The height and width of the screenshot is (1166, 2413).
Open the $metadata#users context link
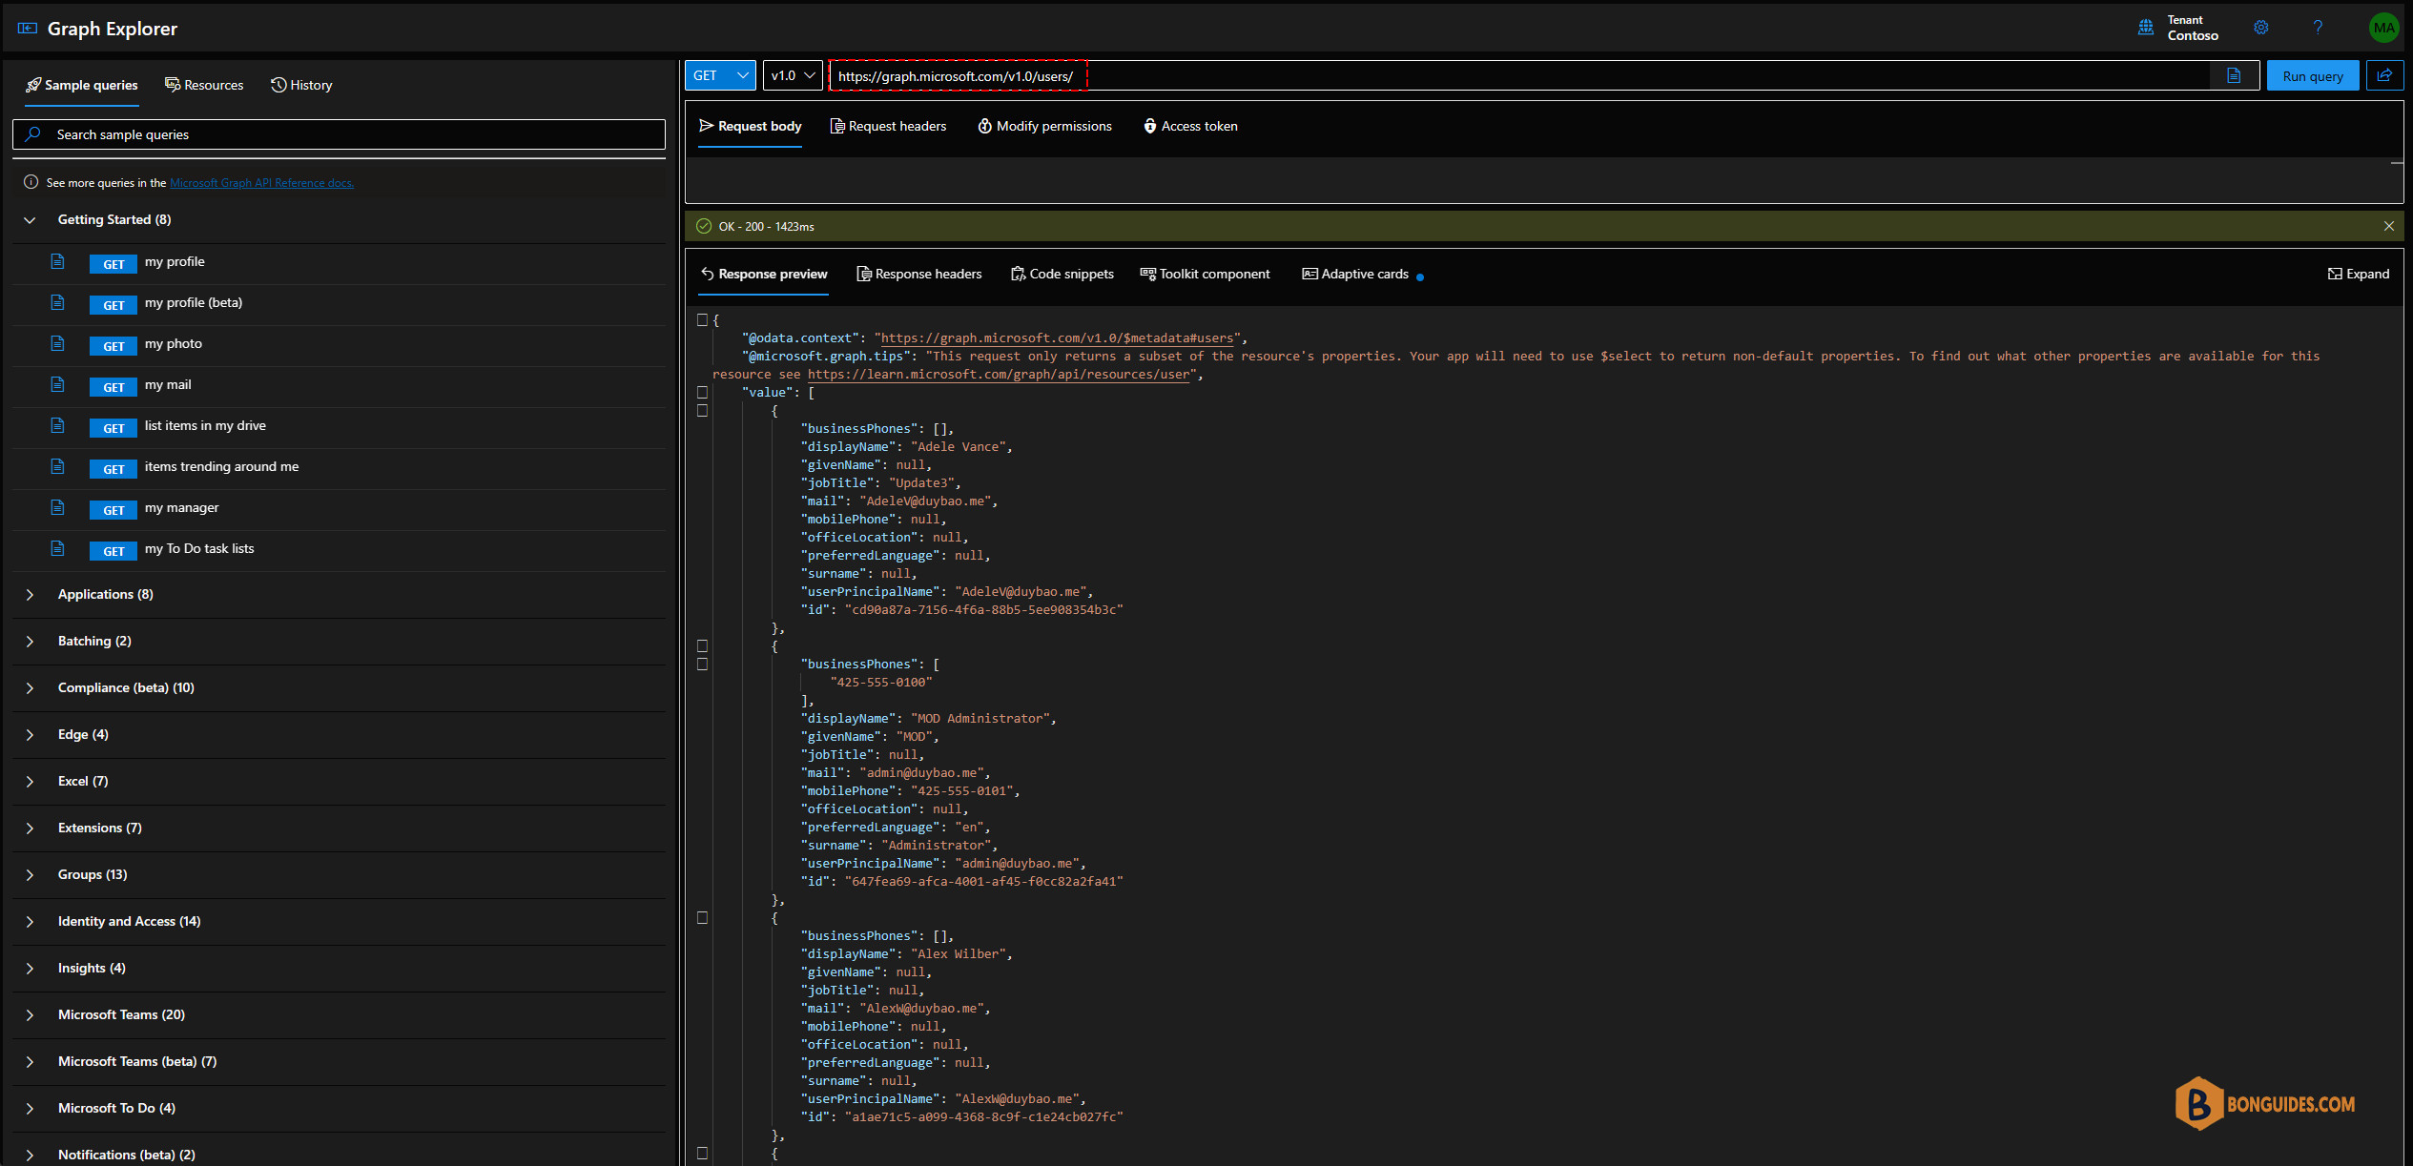[x=1057, y=338]
